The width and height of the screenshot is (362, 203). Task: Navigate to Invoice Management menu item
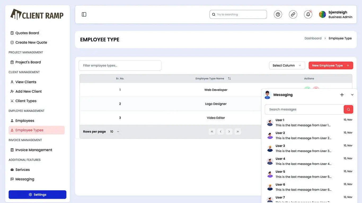(x=34, y=150)
